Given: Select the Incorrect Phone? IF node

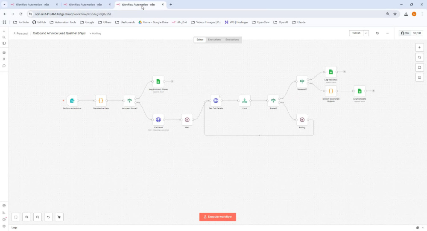Looking at the screenshot, I should coord(130,101).
